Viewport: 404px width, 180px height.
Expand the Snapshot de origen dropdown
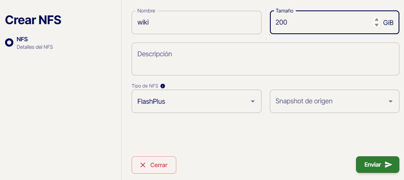tap(334, 101)
